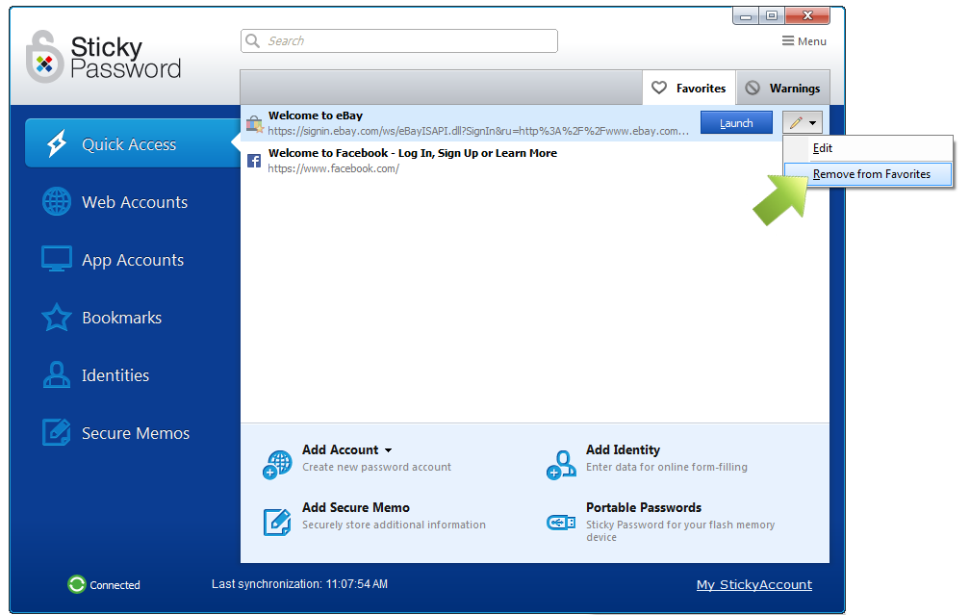This screenshot has width=970, height=615.
Task: Click the Quick Access lightning icon
Action: 57,143
